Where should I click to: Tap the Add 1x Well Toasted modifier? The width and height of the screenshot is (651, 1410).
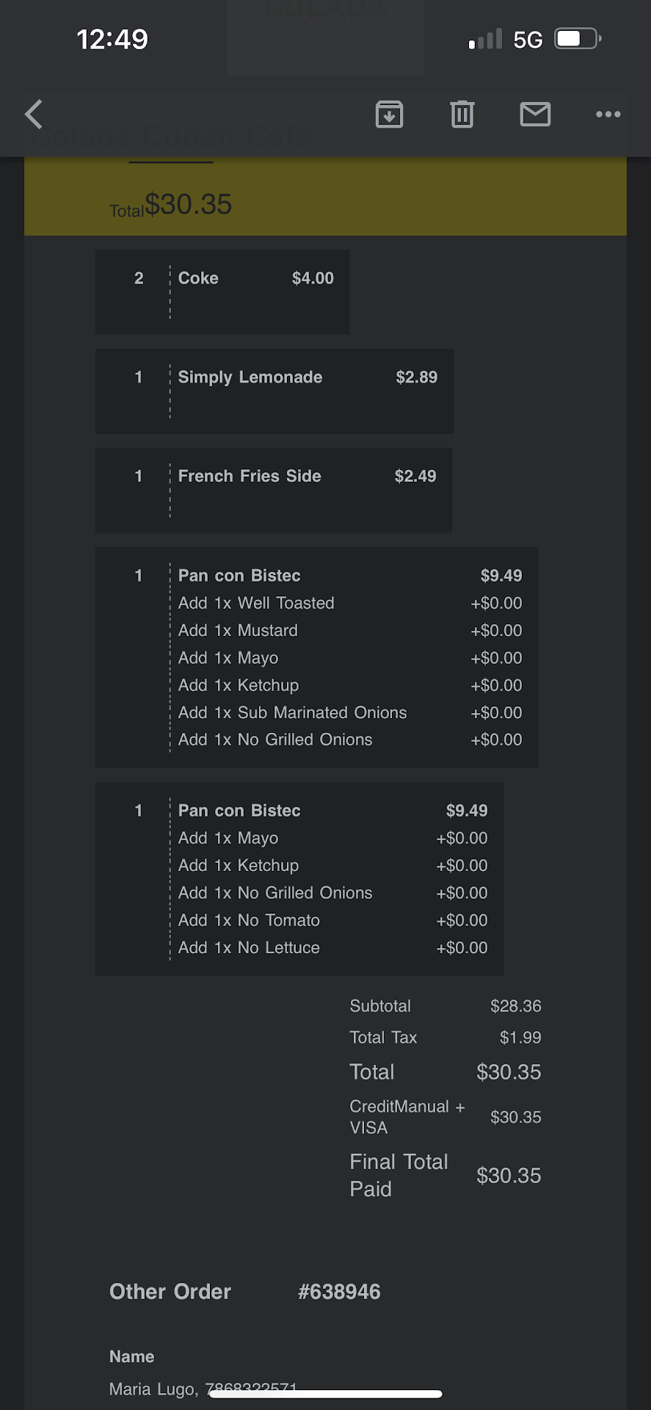[256, 603]
